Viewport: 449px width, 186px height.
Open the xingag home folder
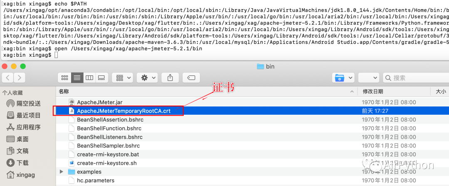click(x=21, y=174)
